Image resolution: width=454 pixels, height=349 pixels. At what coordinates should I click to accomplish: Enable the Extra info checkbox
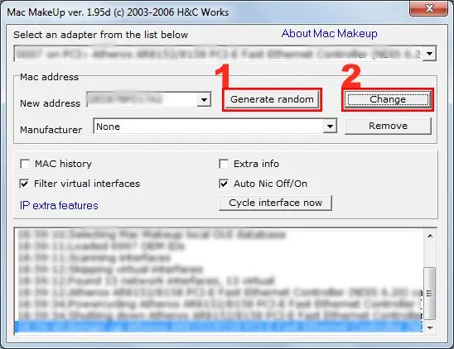coord(224,164)
